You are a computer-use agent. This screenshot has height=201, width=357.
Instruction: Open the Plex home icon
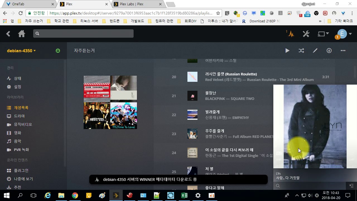click(x=21, y=34)
